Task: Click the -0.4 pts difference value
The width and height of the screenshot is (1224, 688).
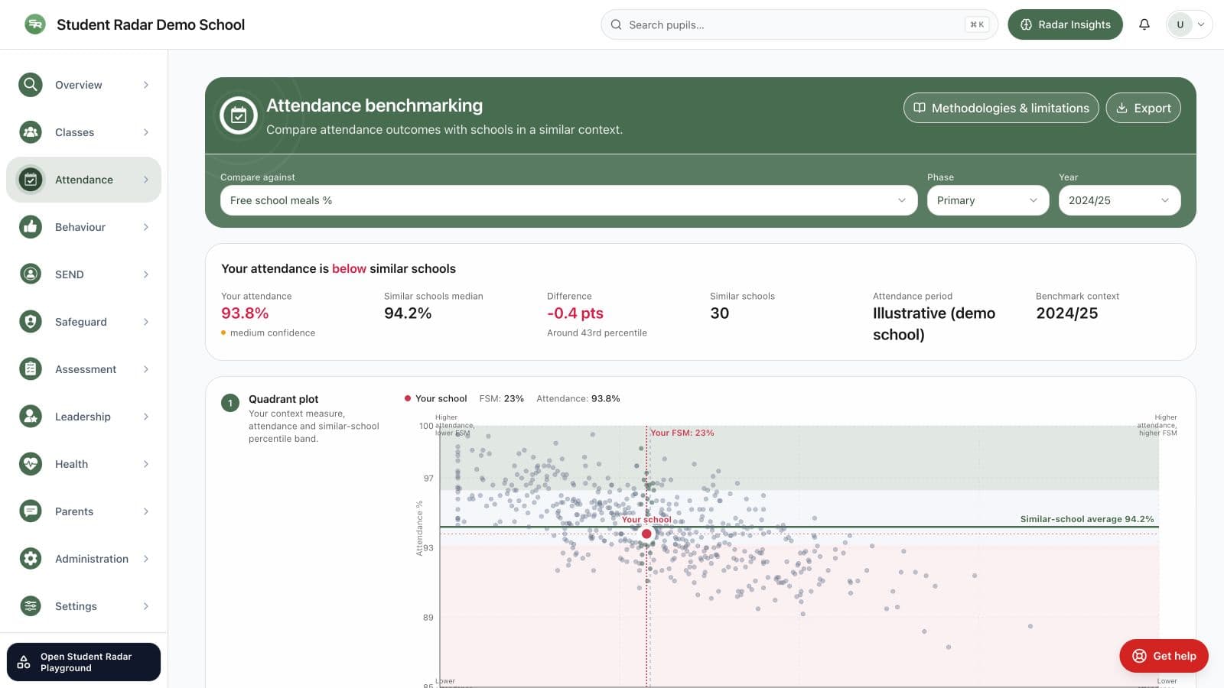Action: tap(575, 313)
